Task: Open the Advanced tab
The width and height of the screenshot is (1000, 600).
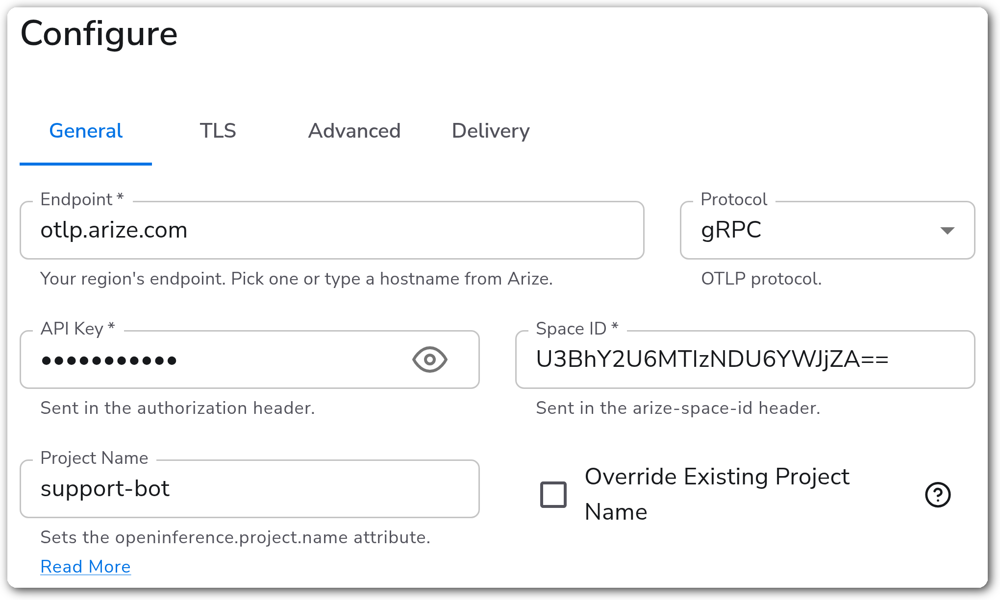Action: 354,131
